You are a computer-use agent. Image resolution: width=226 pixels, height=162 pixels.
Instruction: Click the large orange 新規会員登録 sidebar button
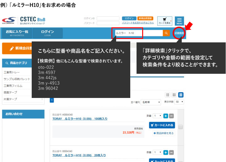(17, 48)
